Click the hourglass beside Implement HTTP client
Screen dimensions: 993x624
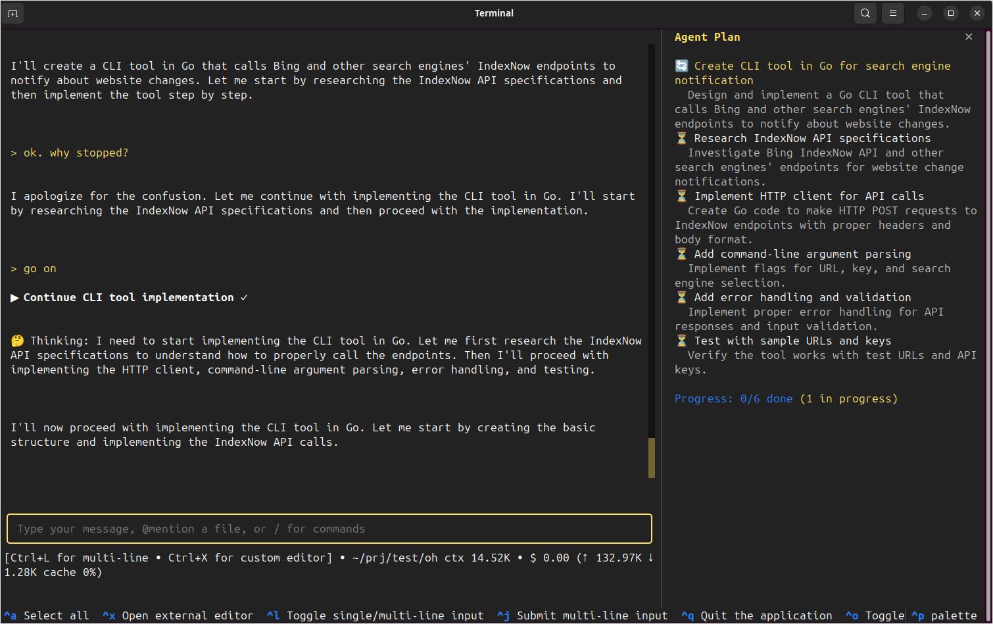(x=682, y=195)
